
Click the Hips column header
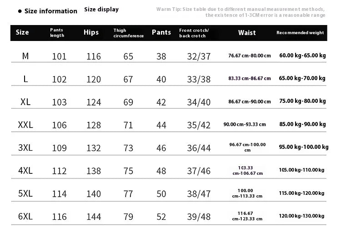click(x=91, y=32)
